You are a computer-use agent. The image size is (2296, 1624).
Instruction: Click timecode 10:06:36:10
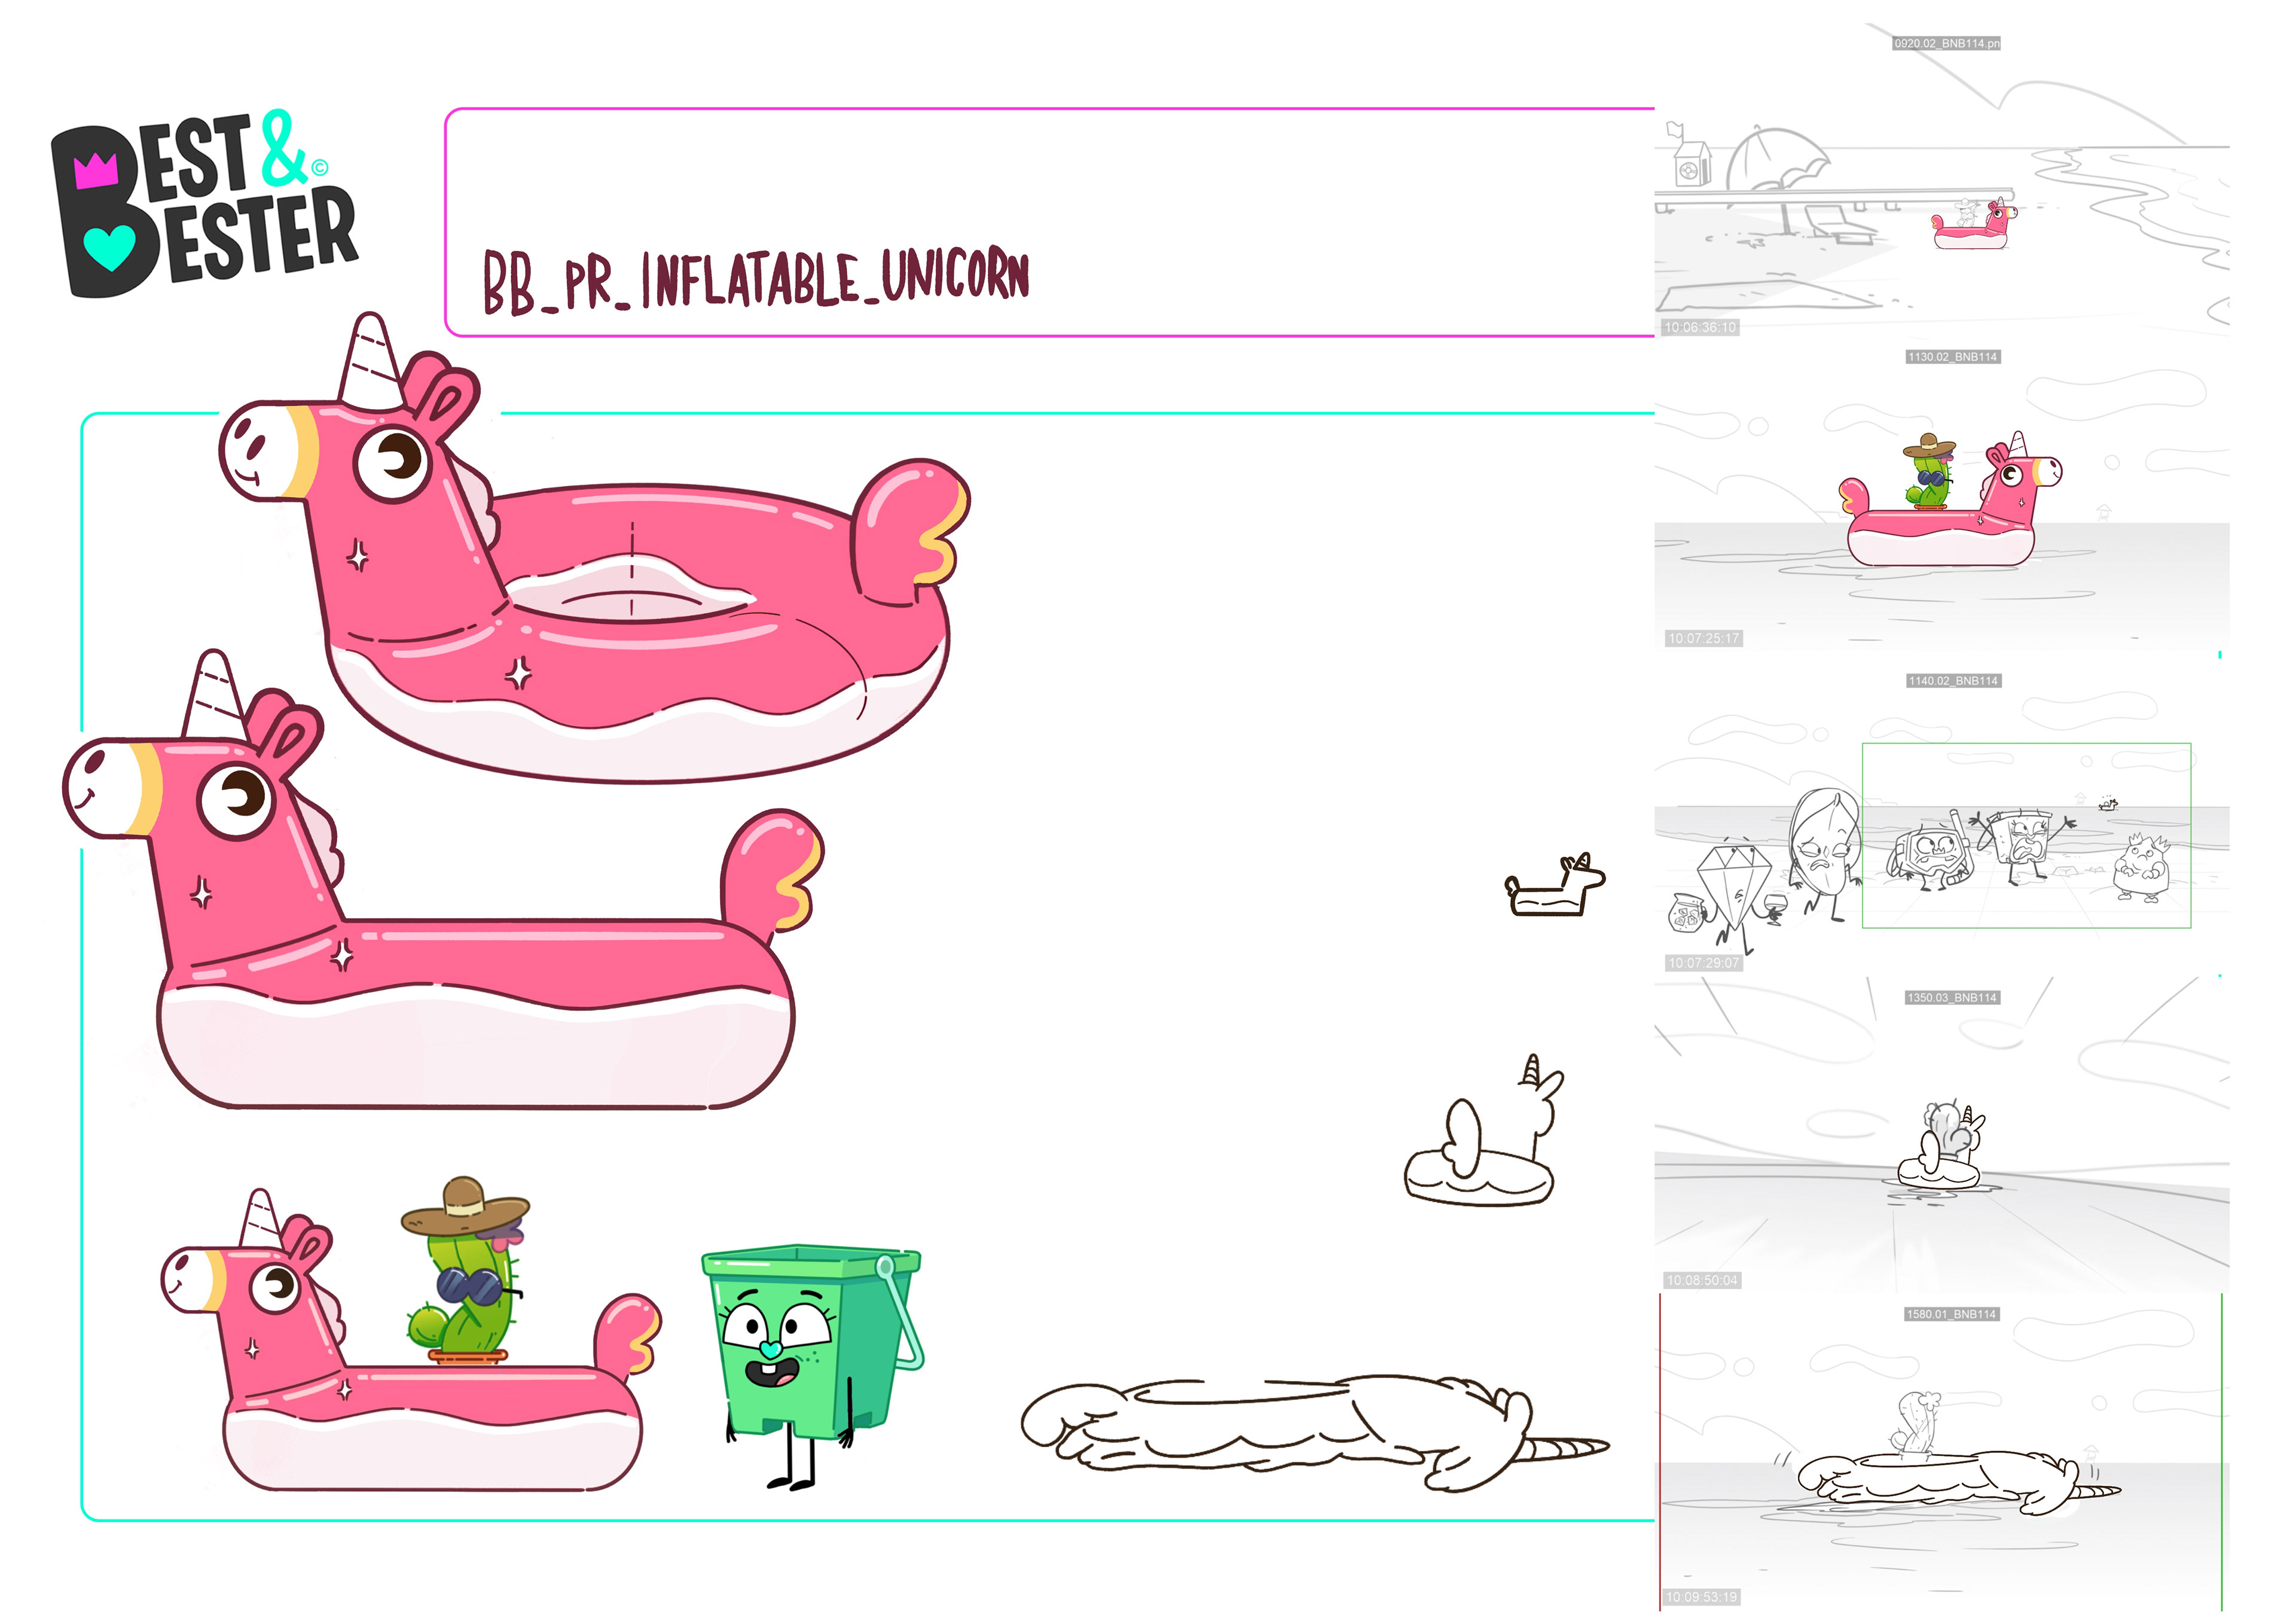[1700, 328]
